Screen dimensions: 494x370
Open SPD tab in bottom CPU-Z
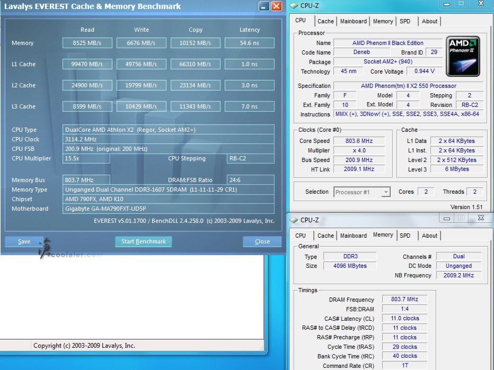tap(405, 236)
